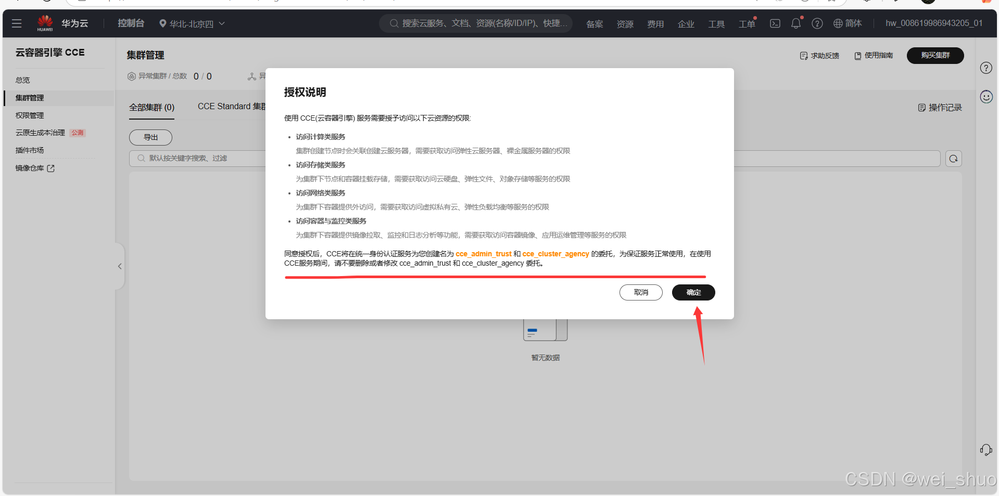Screen dimensions: 999x496
Task: Click the cluster keyword search input field
Action: [x=208, y=159]
